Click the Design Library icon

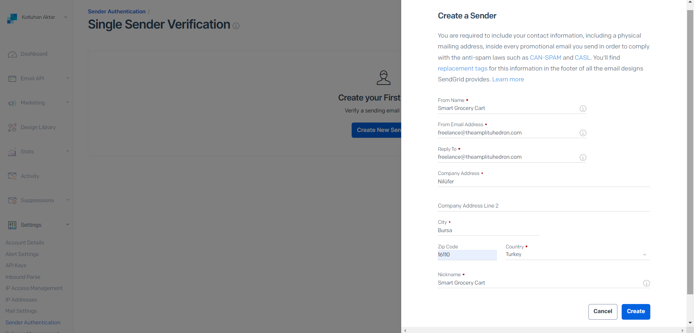coord(12,128)
